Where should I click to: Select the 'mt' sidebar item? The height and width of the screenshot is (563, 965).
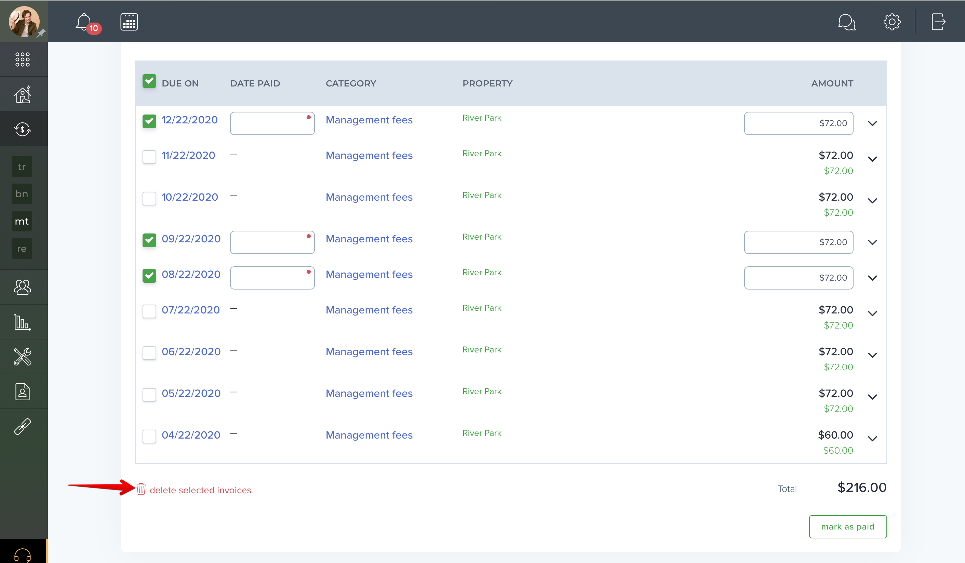[x=22, y=222]
